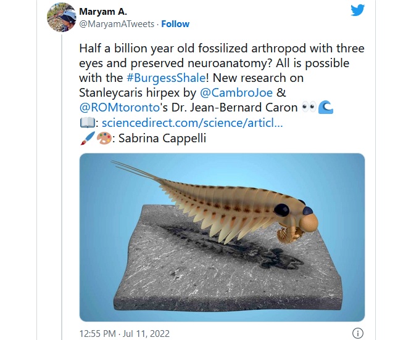Click the @MaryamATweets handle
Image resolution: width=419 pixels, height=340 pixels.
(117, 24)
